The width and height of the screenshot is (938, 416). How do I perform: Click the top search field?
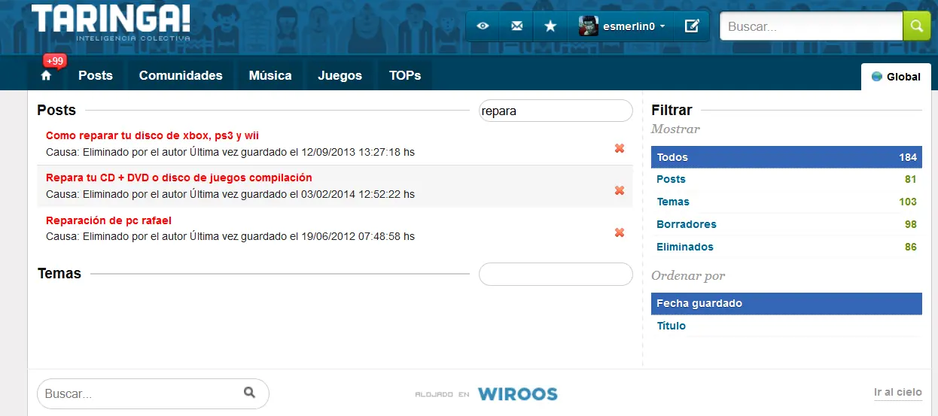[812, 26]
